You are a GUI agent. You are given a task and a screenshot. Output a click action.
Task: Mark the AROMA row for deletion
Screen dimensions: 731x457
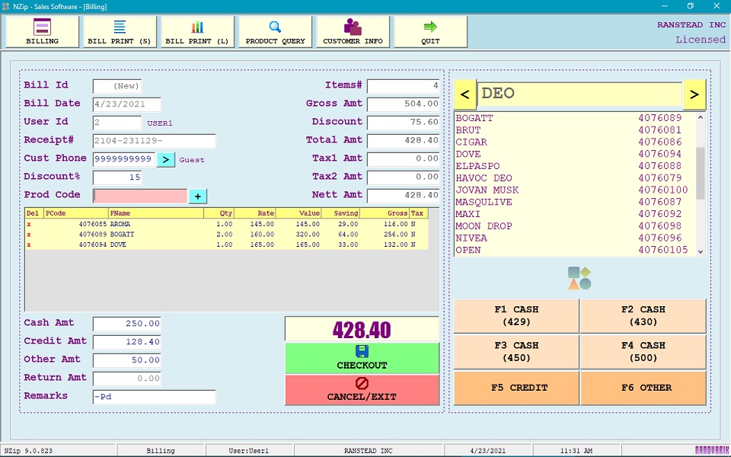29,224
